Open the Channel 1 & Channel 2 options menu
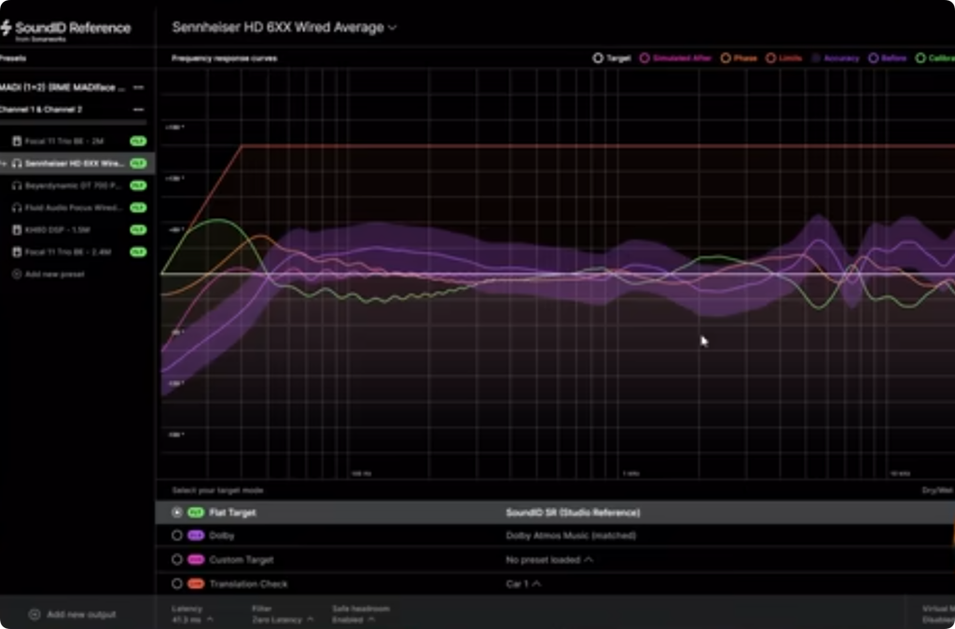This screenshot has width=955, height=629. point(138,110)
